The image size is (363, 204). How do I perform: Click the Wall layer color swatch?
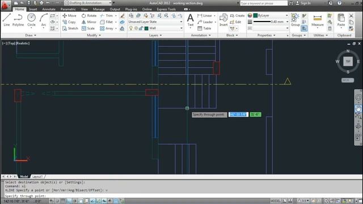146,28
